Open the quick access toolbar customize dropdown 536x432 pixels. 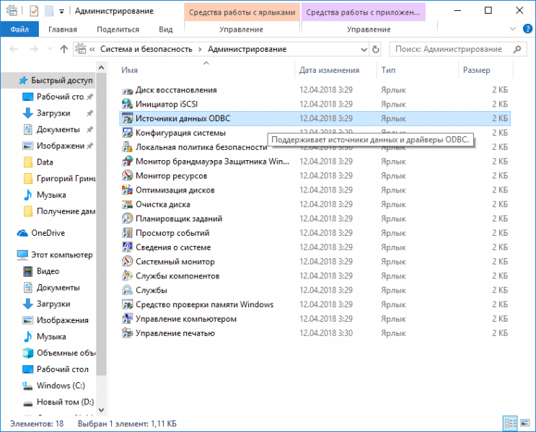click(61, 12)
